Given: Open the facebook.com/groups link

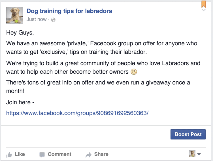Looking at the screenshot, I should pos(77,113).
